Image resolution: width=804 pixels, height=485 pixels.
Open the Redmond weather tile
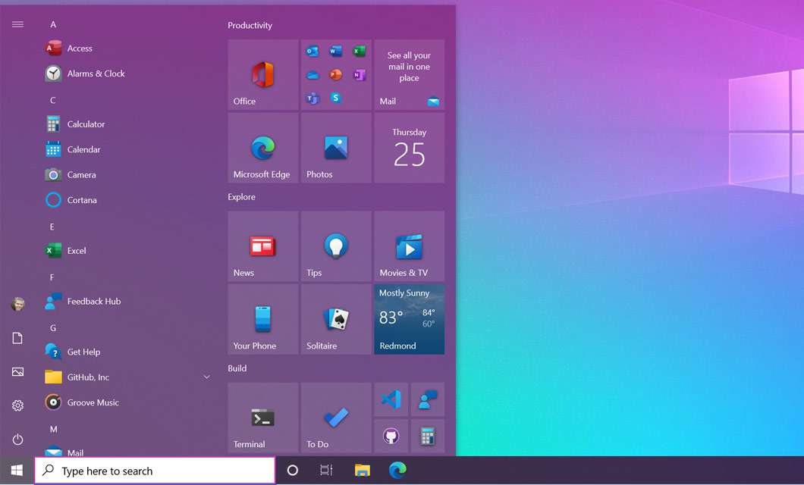tap(409, 320)
